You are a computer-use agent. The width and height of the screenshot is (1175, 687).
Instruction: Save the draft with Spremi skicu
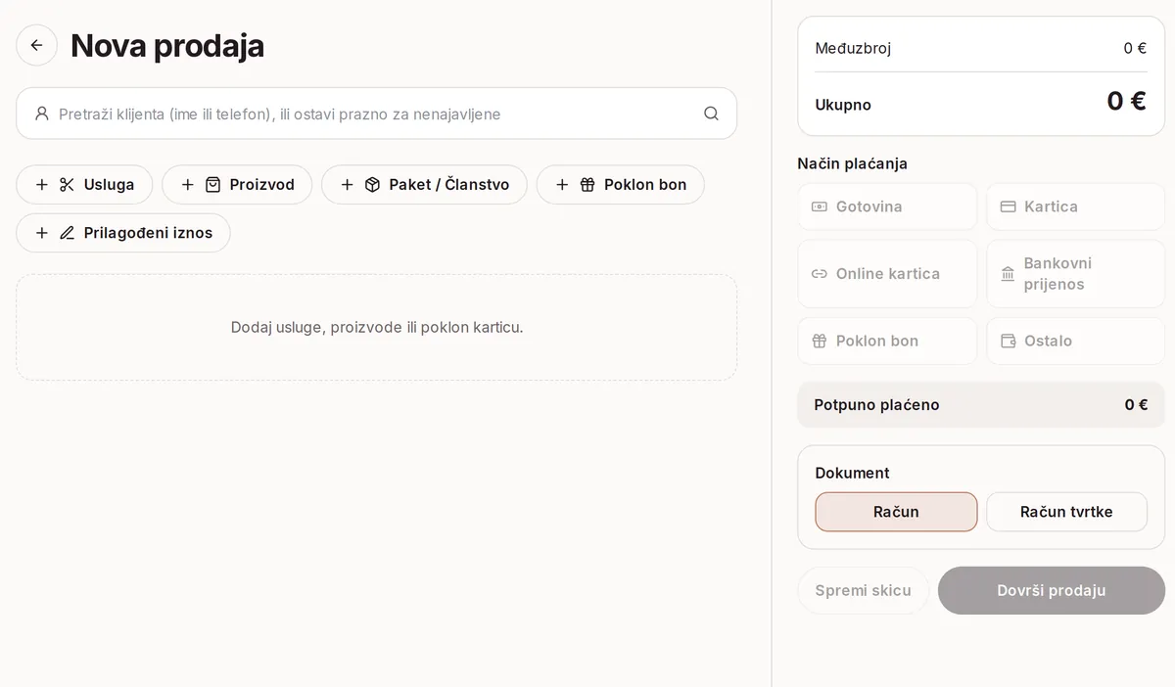click(x=863, y=590)
